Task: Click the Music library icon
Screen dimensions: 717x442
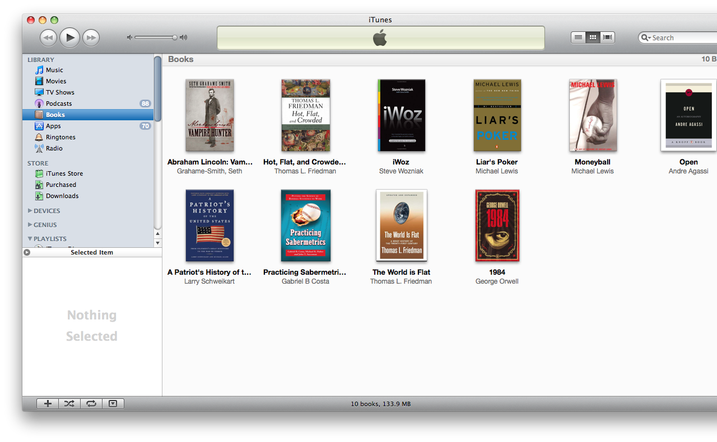Action: [39, 70]
